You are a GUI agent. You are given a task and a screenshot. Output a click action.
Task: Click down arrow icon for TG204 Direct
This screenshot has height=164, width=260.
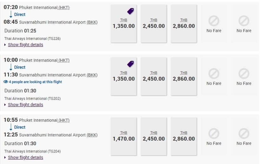11,127
